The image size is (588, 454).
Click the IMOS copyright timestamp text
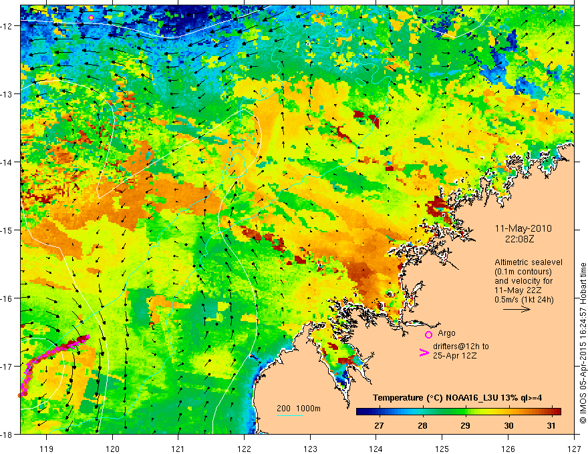(583, 343)
